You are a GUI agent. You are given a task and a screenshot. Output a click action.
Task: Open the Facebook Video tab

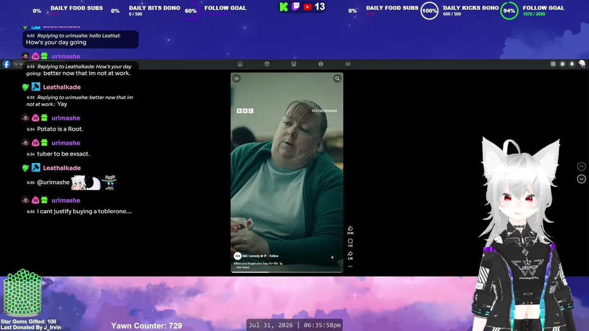point(267,64)
